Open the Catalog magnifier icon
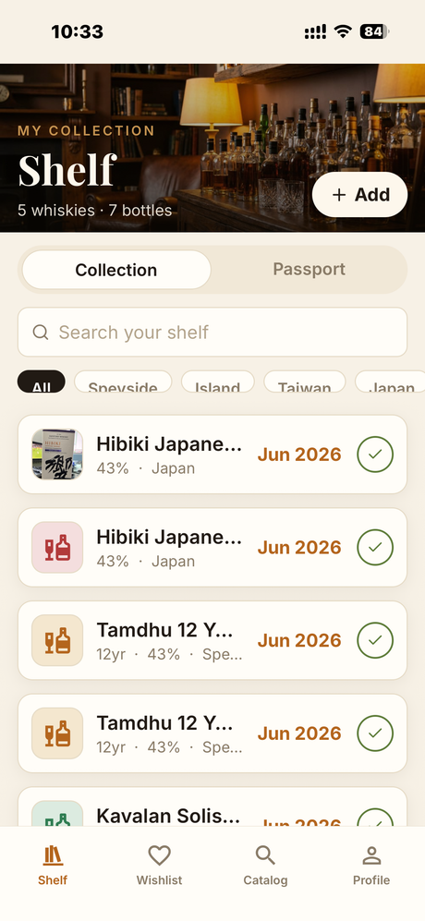Viewport: 425px width, 921px height. [265, 855]
